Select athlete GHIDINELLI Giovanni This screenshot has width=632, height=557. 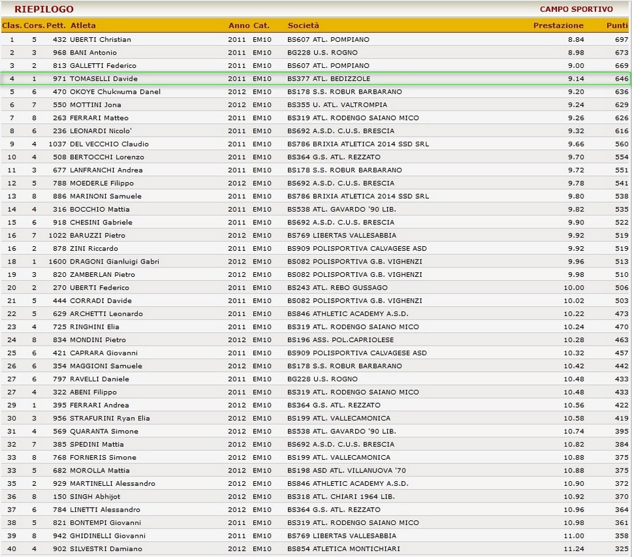(108, 536)
